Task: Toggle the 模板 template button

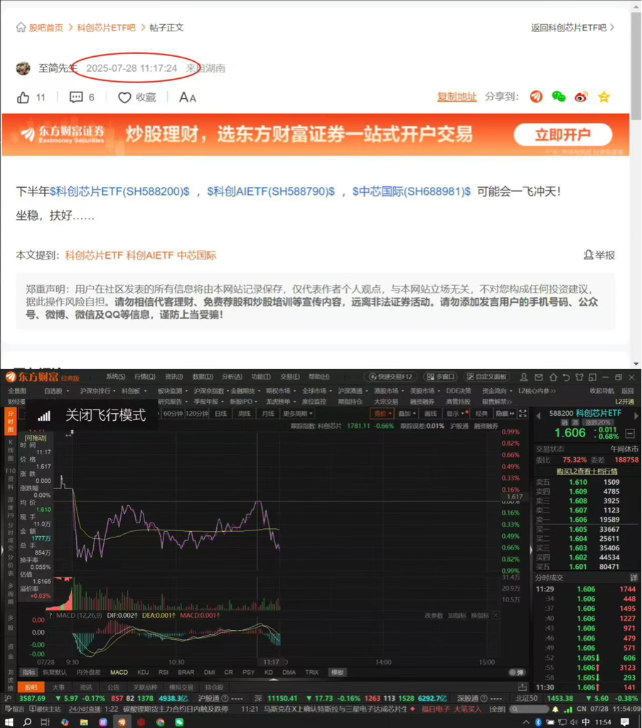Action: pos(338,673)
